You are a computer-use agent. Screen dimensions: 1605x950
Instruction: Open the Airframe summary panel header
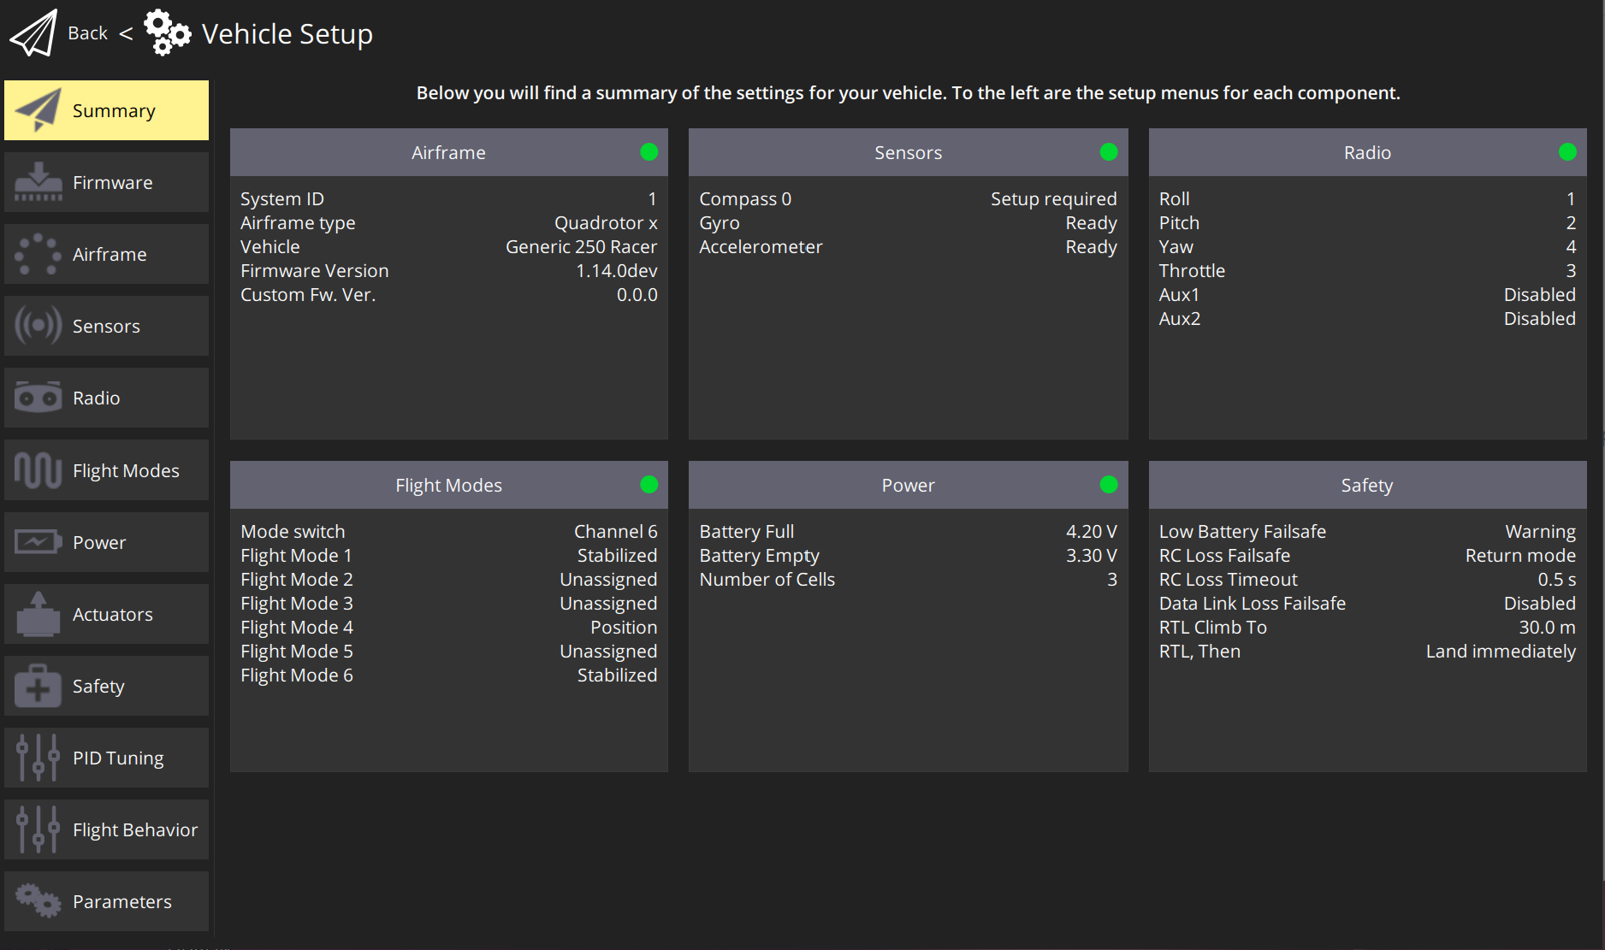(x=448, y=152)
